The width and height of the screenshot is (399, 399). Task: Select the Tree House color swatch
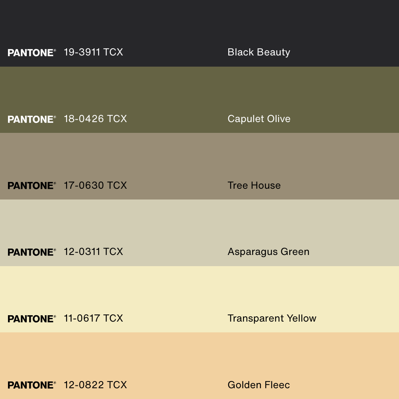(x=199, y=166)
